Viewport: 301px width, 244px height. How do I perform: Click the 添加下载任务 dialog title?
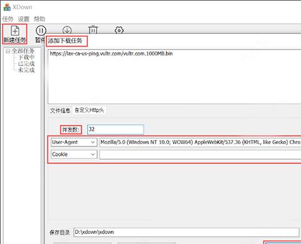(x=65, y=41)
